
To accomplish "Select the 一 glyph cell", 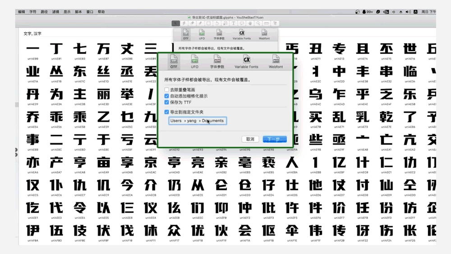I will coord(33,51).
